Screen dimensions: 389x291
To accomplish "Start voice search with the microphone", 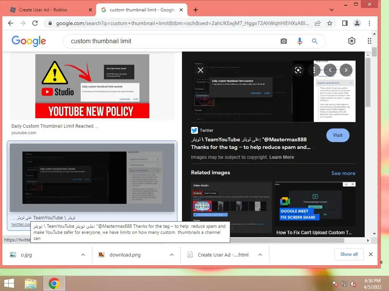I will coord(300,41).
